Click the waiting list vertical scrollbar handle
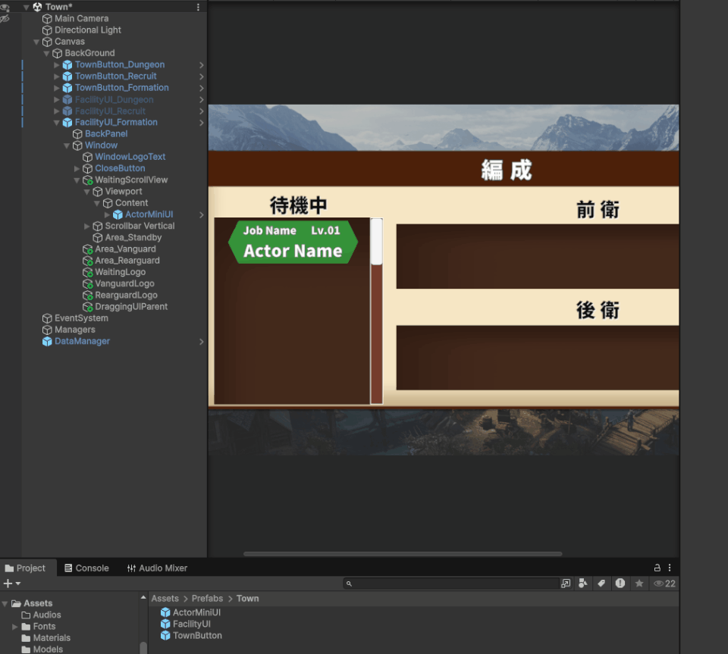Screen dimensions: 728x654 (x=376, y=243)
